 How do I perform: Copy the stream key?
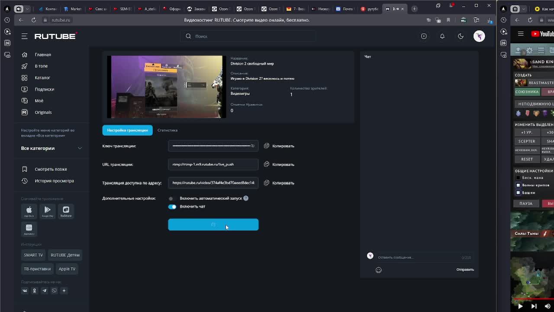tap(279, 146)
